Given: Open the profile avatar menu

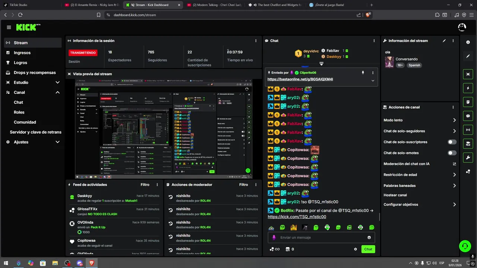Looking at the screenshot, I should pyautogui.click(x=462, y=27).
